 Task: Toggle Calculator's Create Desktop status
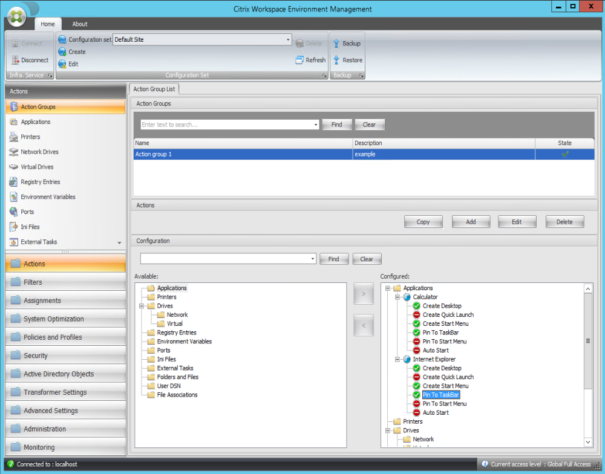click(417, 306)
